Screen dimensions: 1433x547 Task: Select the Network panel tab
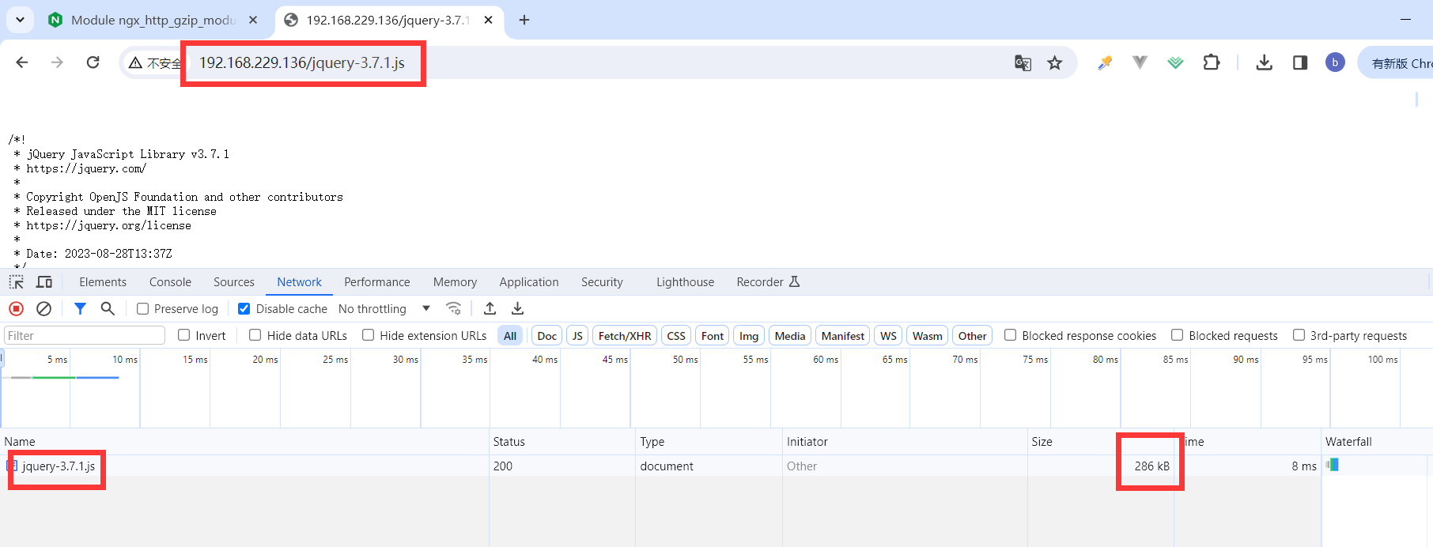click(299, 282)
